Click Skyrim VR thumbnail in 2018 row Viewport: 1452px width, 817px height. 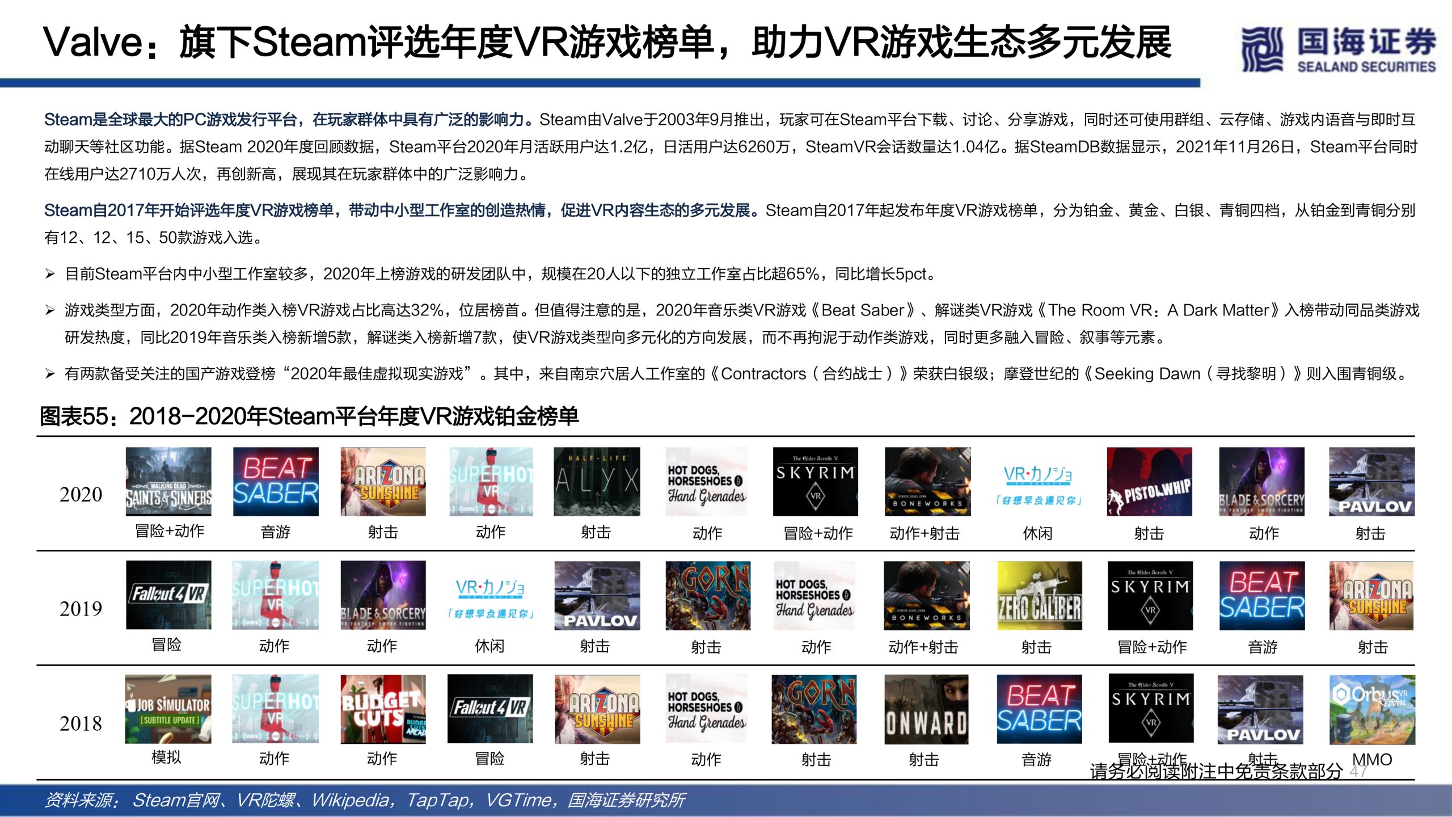(1151, 708)
